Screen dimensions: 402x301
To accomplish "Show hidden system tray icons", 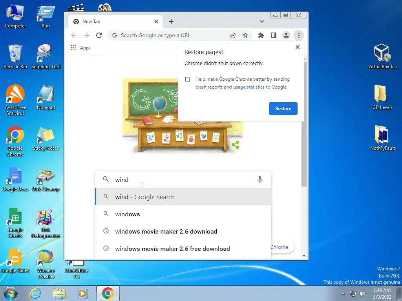I will (x=343, y=294).
